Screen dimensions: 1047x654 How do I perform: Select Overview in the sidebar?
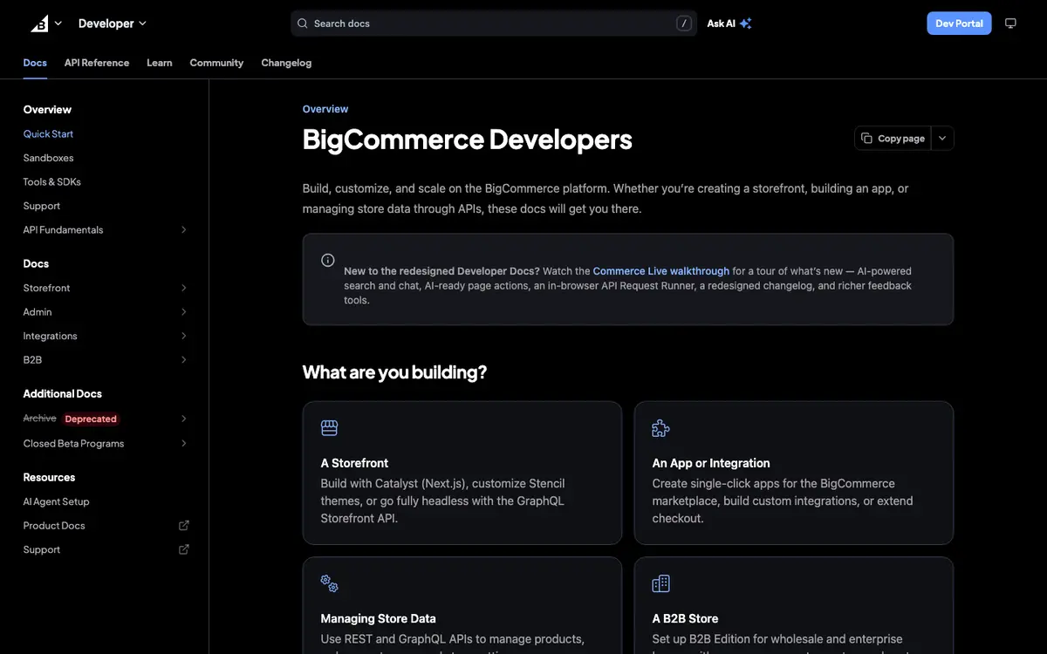pos(47,110)
